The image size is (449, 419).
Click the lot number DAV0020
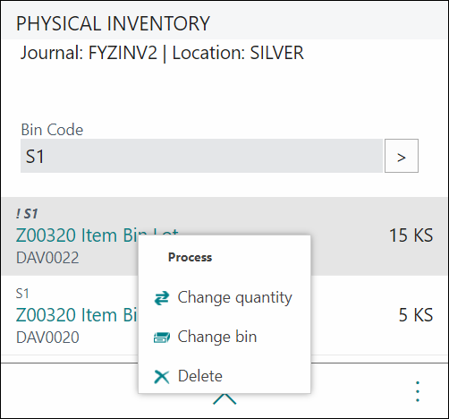pos(47,338)
